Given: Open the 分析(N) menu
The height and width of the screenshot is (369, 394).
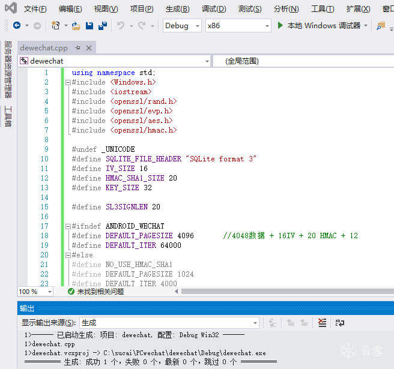Looking at the screenshot, I should pos(286,9).
